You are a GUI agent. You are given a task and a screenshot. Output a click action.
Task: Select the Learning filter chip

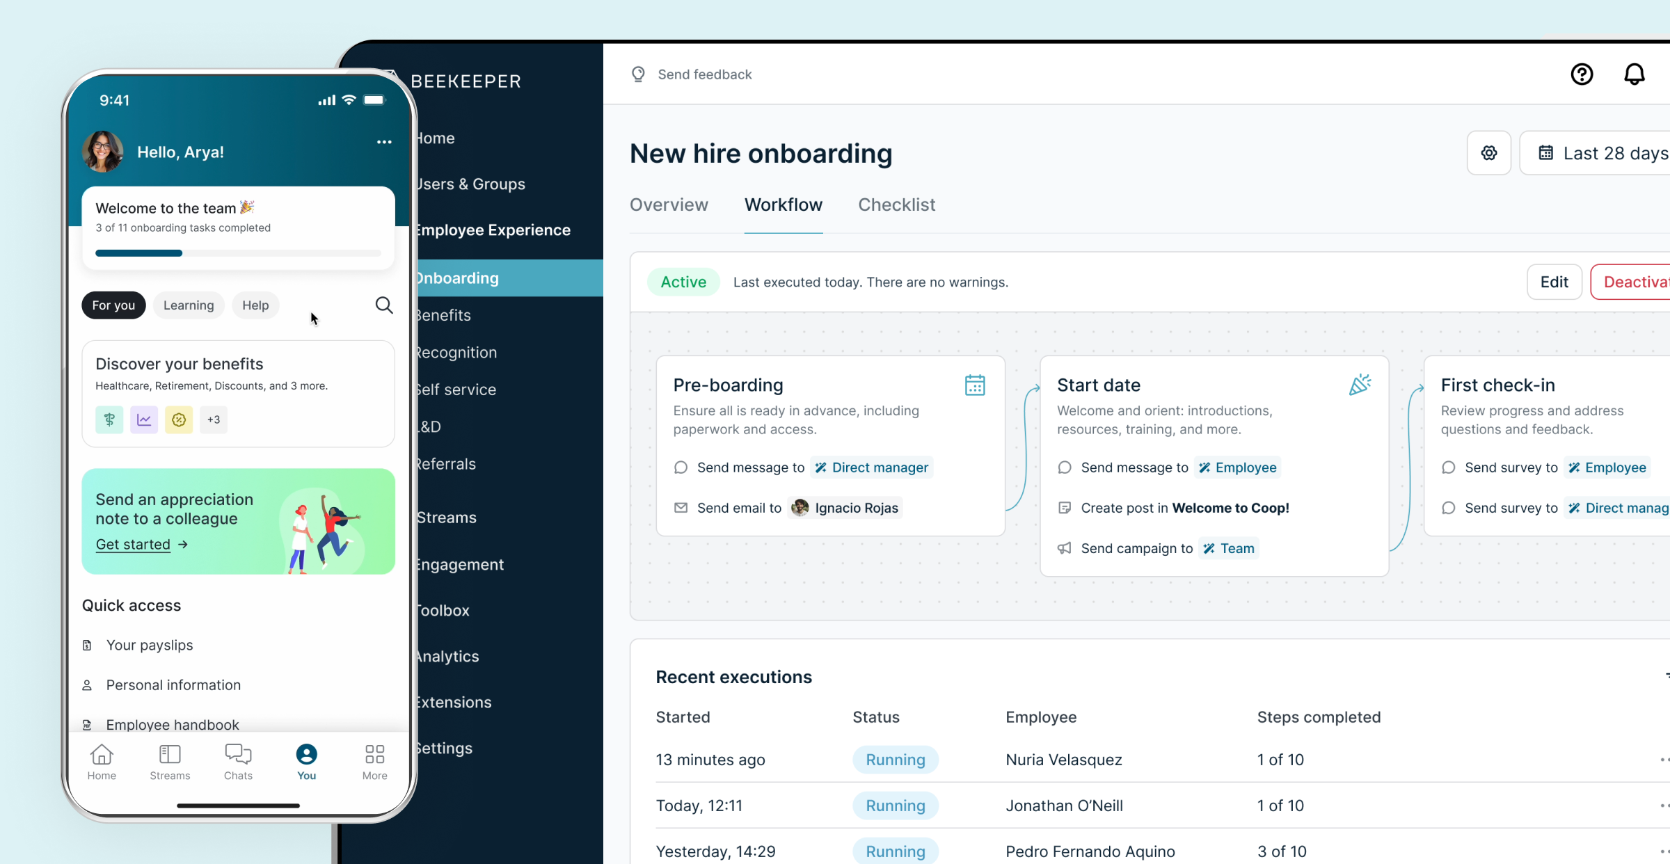tap(189, 305)
